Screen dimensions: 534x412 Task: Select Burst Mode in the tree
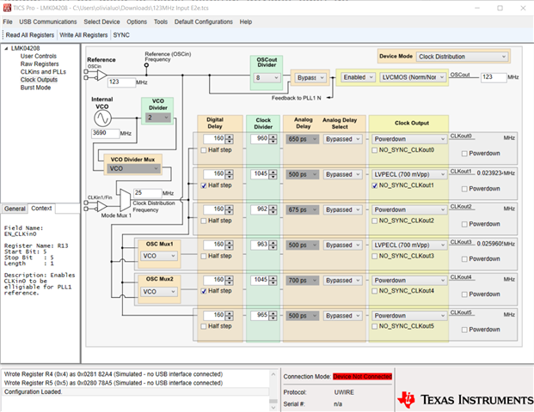point(35,88)
